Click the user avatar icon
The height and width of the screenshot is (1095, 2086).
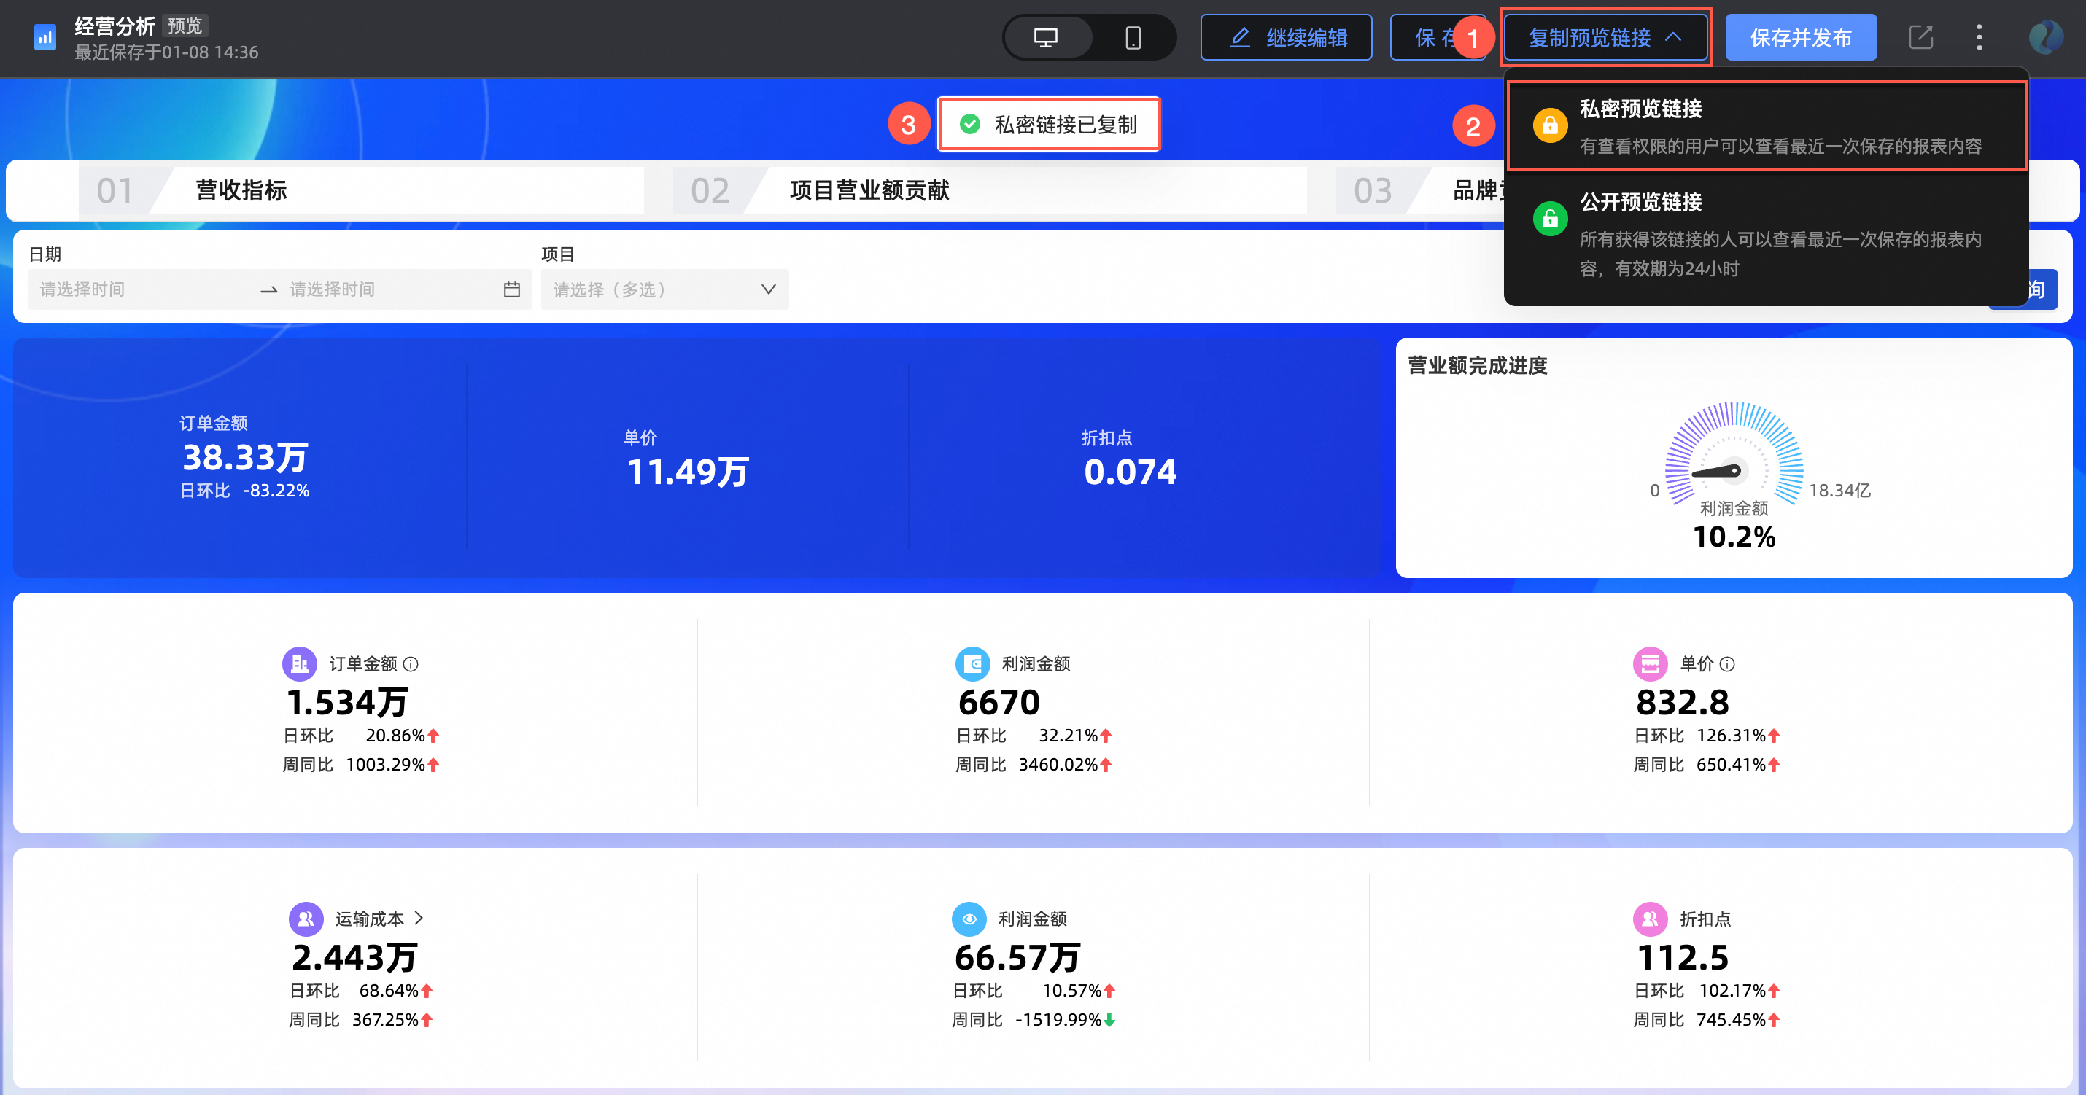tap(2045, 37)
